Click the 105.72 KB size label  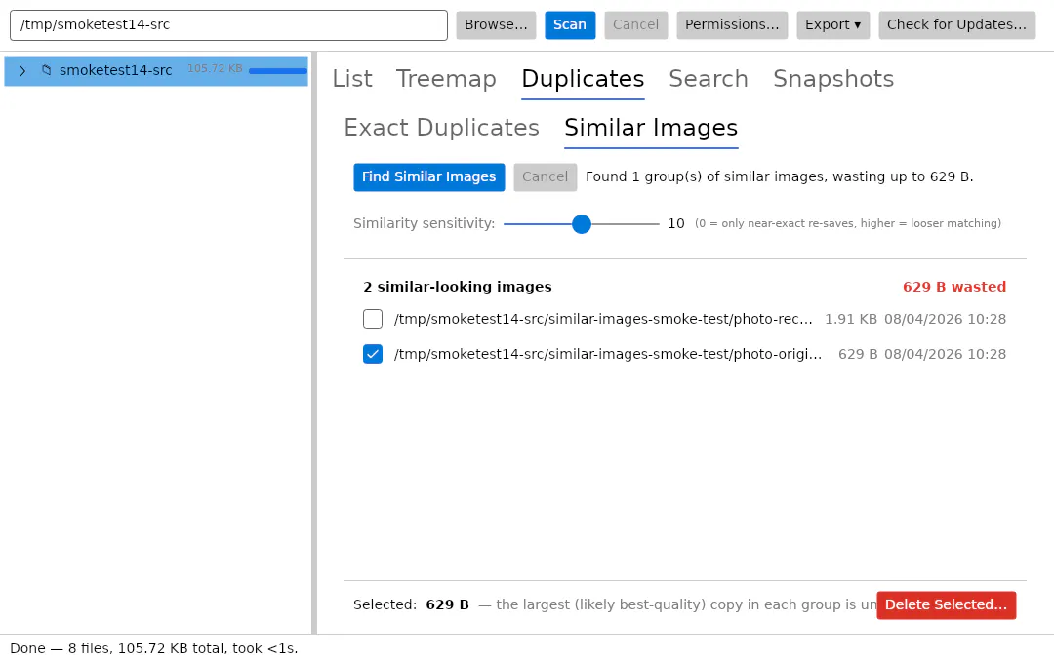pos(215,68)
